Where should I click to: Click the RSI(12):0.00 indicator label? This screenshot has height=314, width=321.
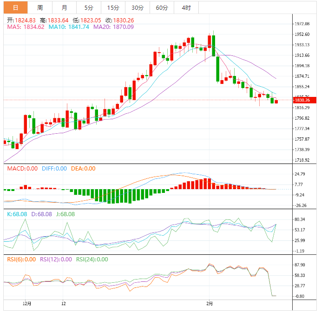[56, 259]
